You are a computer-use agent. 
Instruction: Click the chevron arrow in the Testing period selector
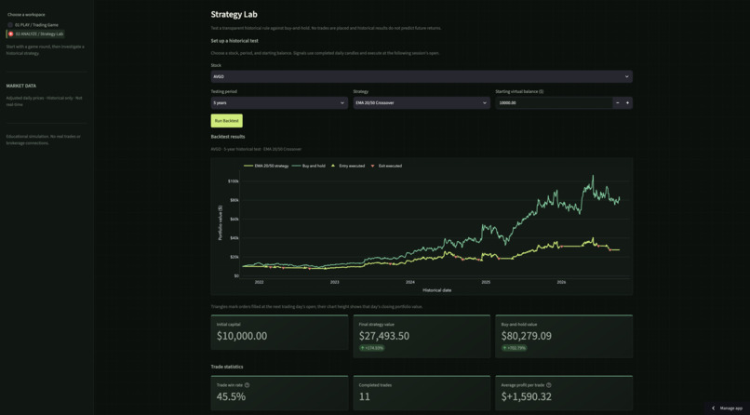(x=342, y=102)
